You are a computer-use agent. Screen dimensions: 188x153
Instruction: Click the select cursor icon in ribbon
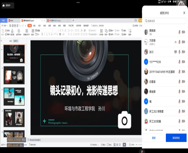coord(130,31)
